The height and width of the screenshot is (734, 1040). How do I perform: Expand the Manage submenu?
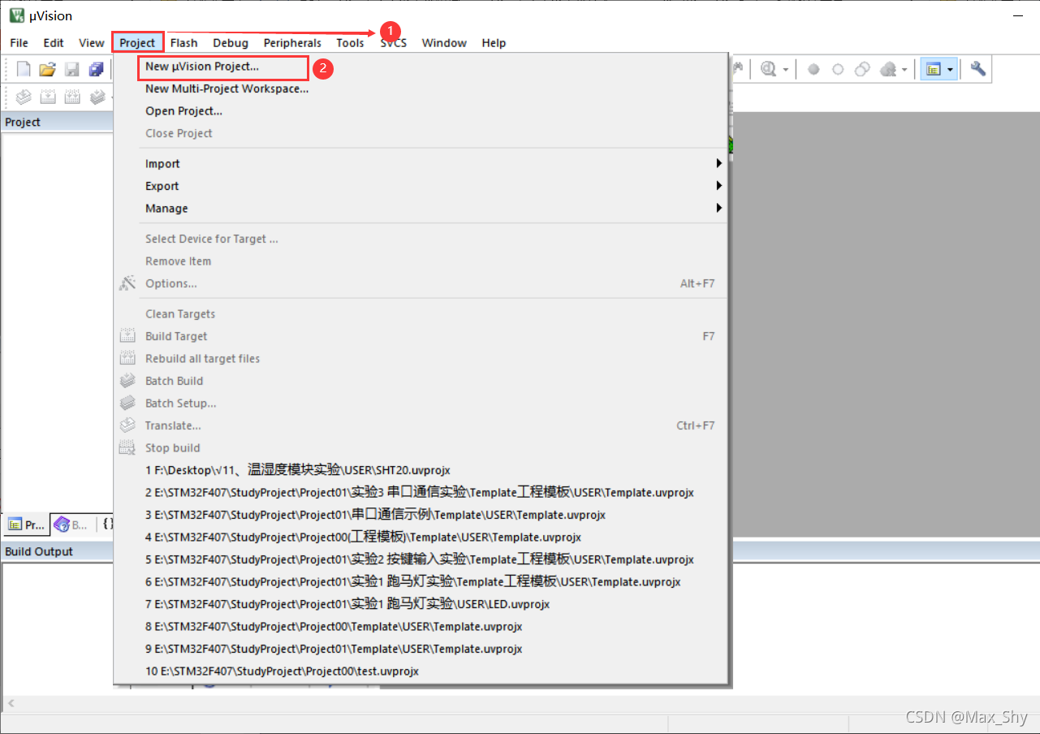(421, 209)
